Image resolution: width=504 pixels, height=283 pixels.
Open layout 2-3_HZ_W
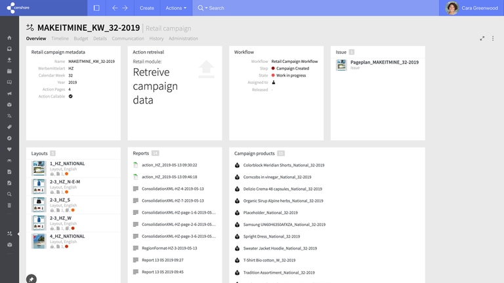pyautogui.click(x=60, y=218)
